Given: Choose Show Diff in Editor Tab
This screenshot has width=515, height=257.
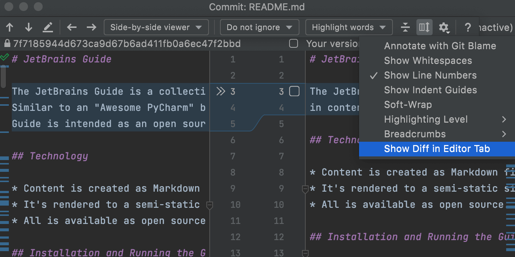Looking at the screenshot, I should point(437,149).
